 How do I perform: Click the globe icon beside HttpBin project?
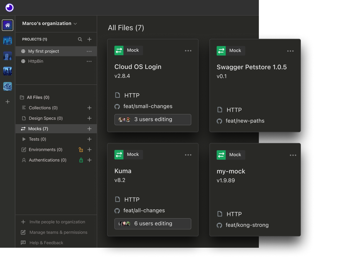point(24,61)
